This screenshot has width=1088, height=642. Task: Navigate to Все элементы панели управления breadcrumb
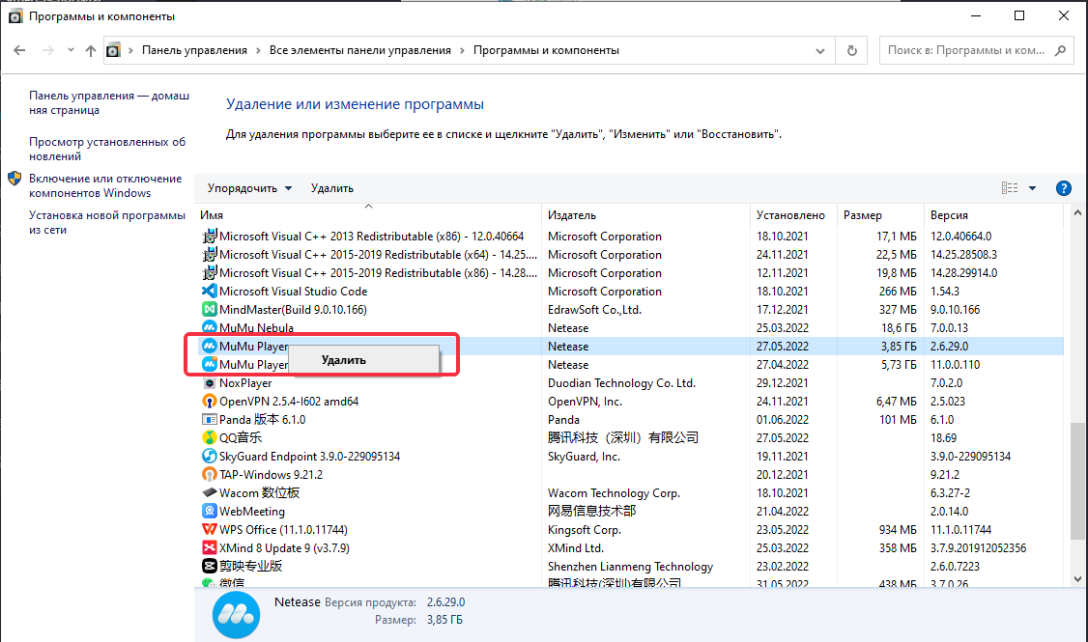(360, 50)
